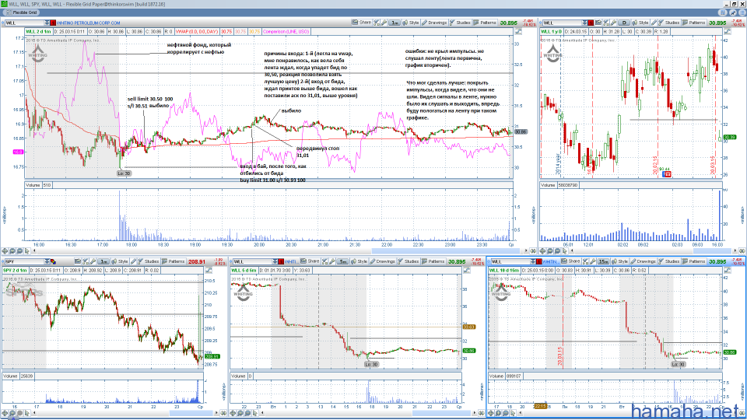The width and height of the screenshot is (747, 420).
Task: Open settings wrench in WLL 5m chart
Action: tap(332, 261)
